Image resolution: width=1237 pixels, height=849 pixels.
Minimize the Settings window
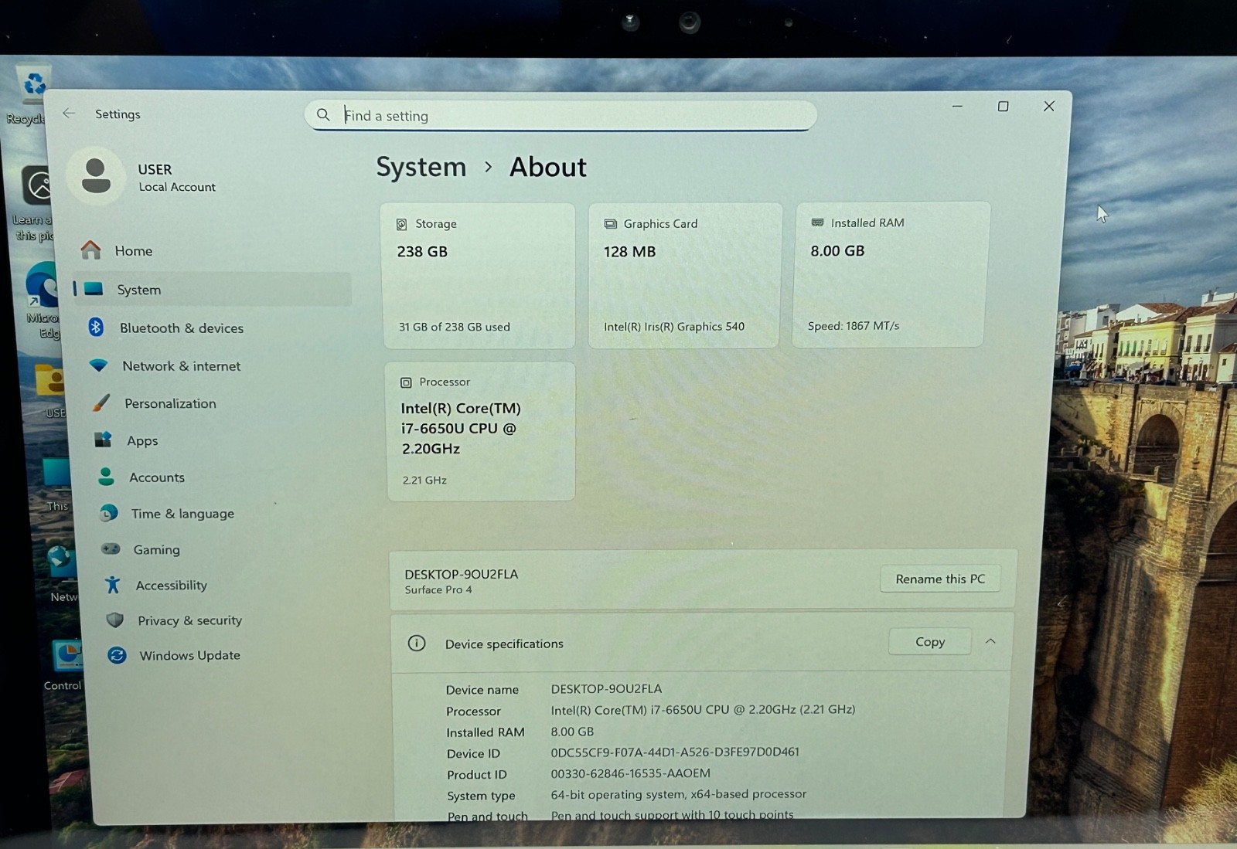(x=957, y=106)
